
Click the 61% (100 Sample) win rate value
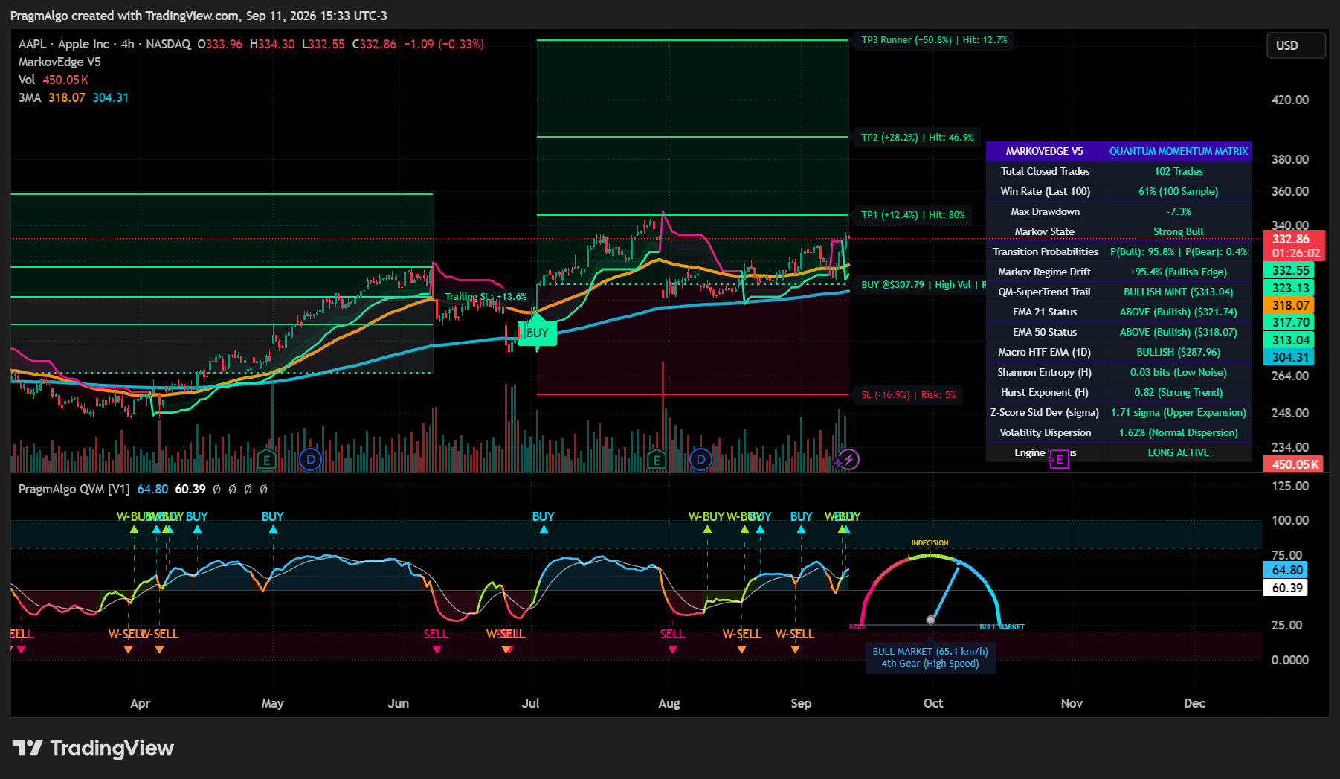1179,191
